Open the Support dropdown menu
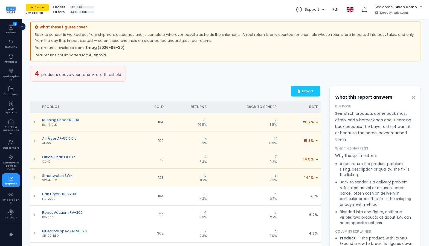The height and width of the screenshot is (246, 429). [x=310, y=10]
